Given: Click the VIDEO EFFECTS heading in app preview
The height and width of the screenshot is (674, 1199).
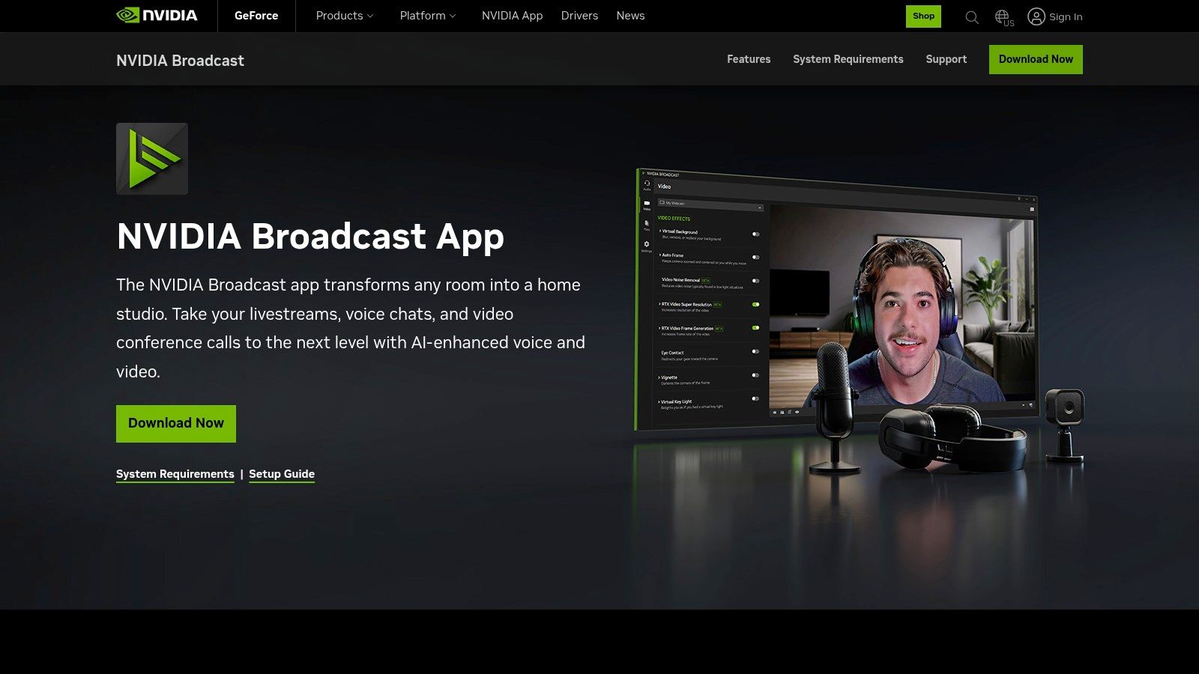Looking at the screenshot, I should click(674, 219).
